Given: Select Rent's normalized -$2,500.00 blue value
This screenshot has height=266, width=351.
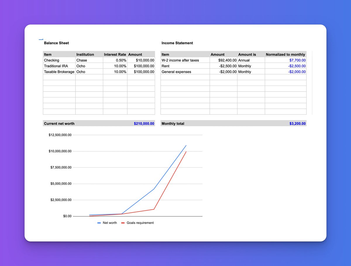Looking at the screenshot, I should (x=285, y=66).
